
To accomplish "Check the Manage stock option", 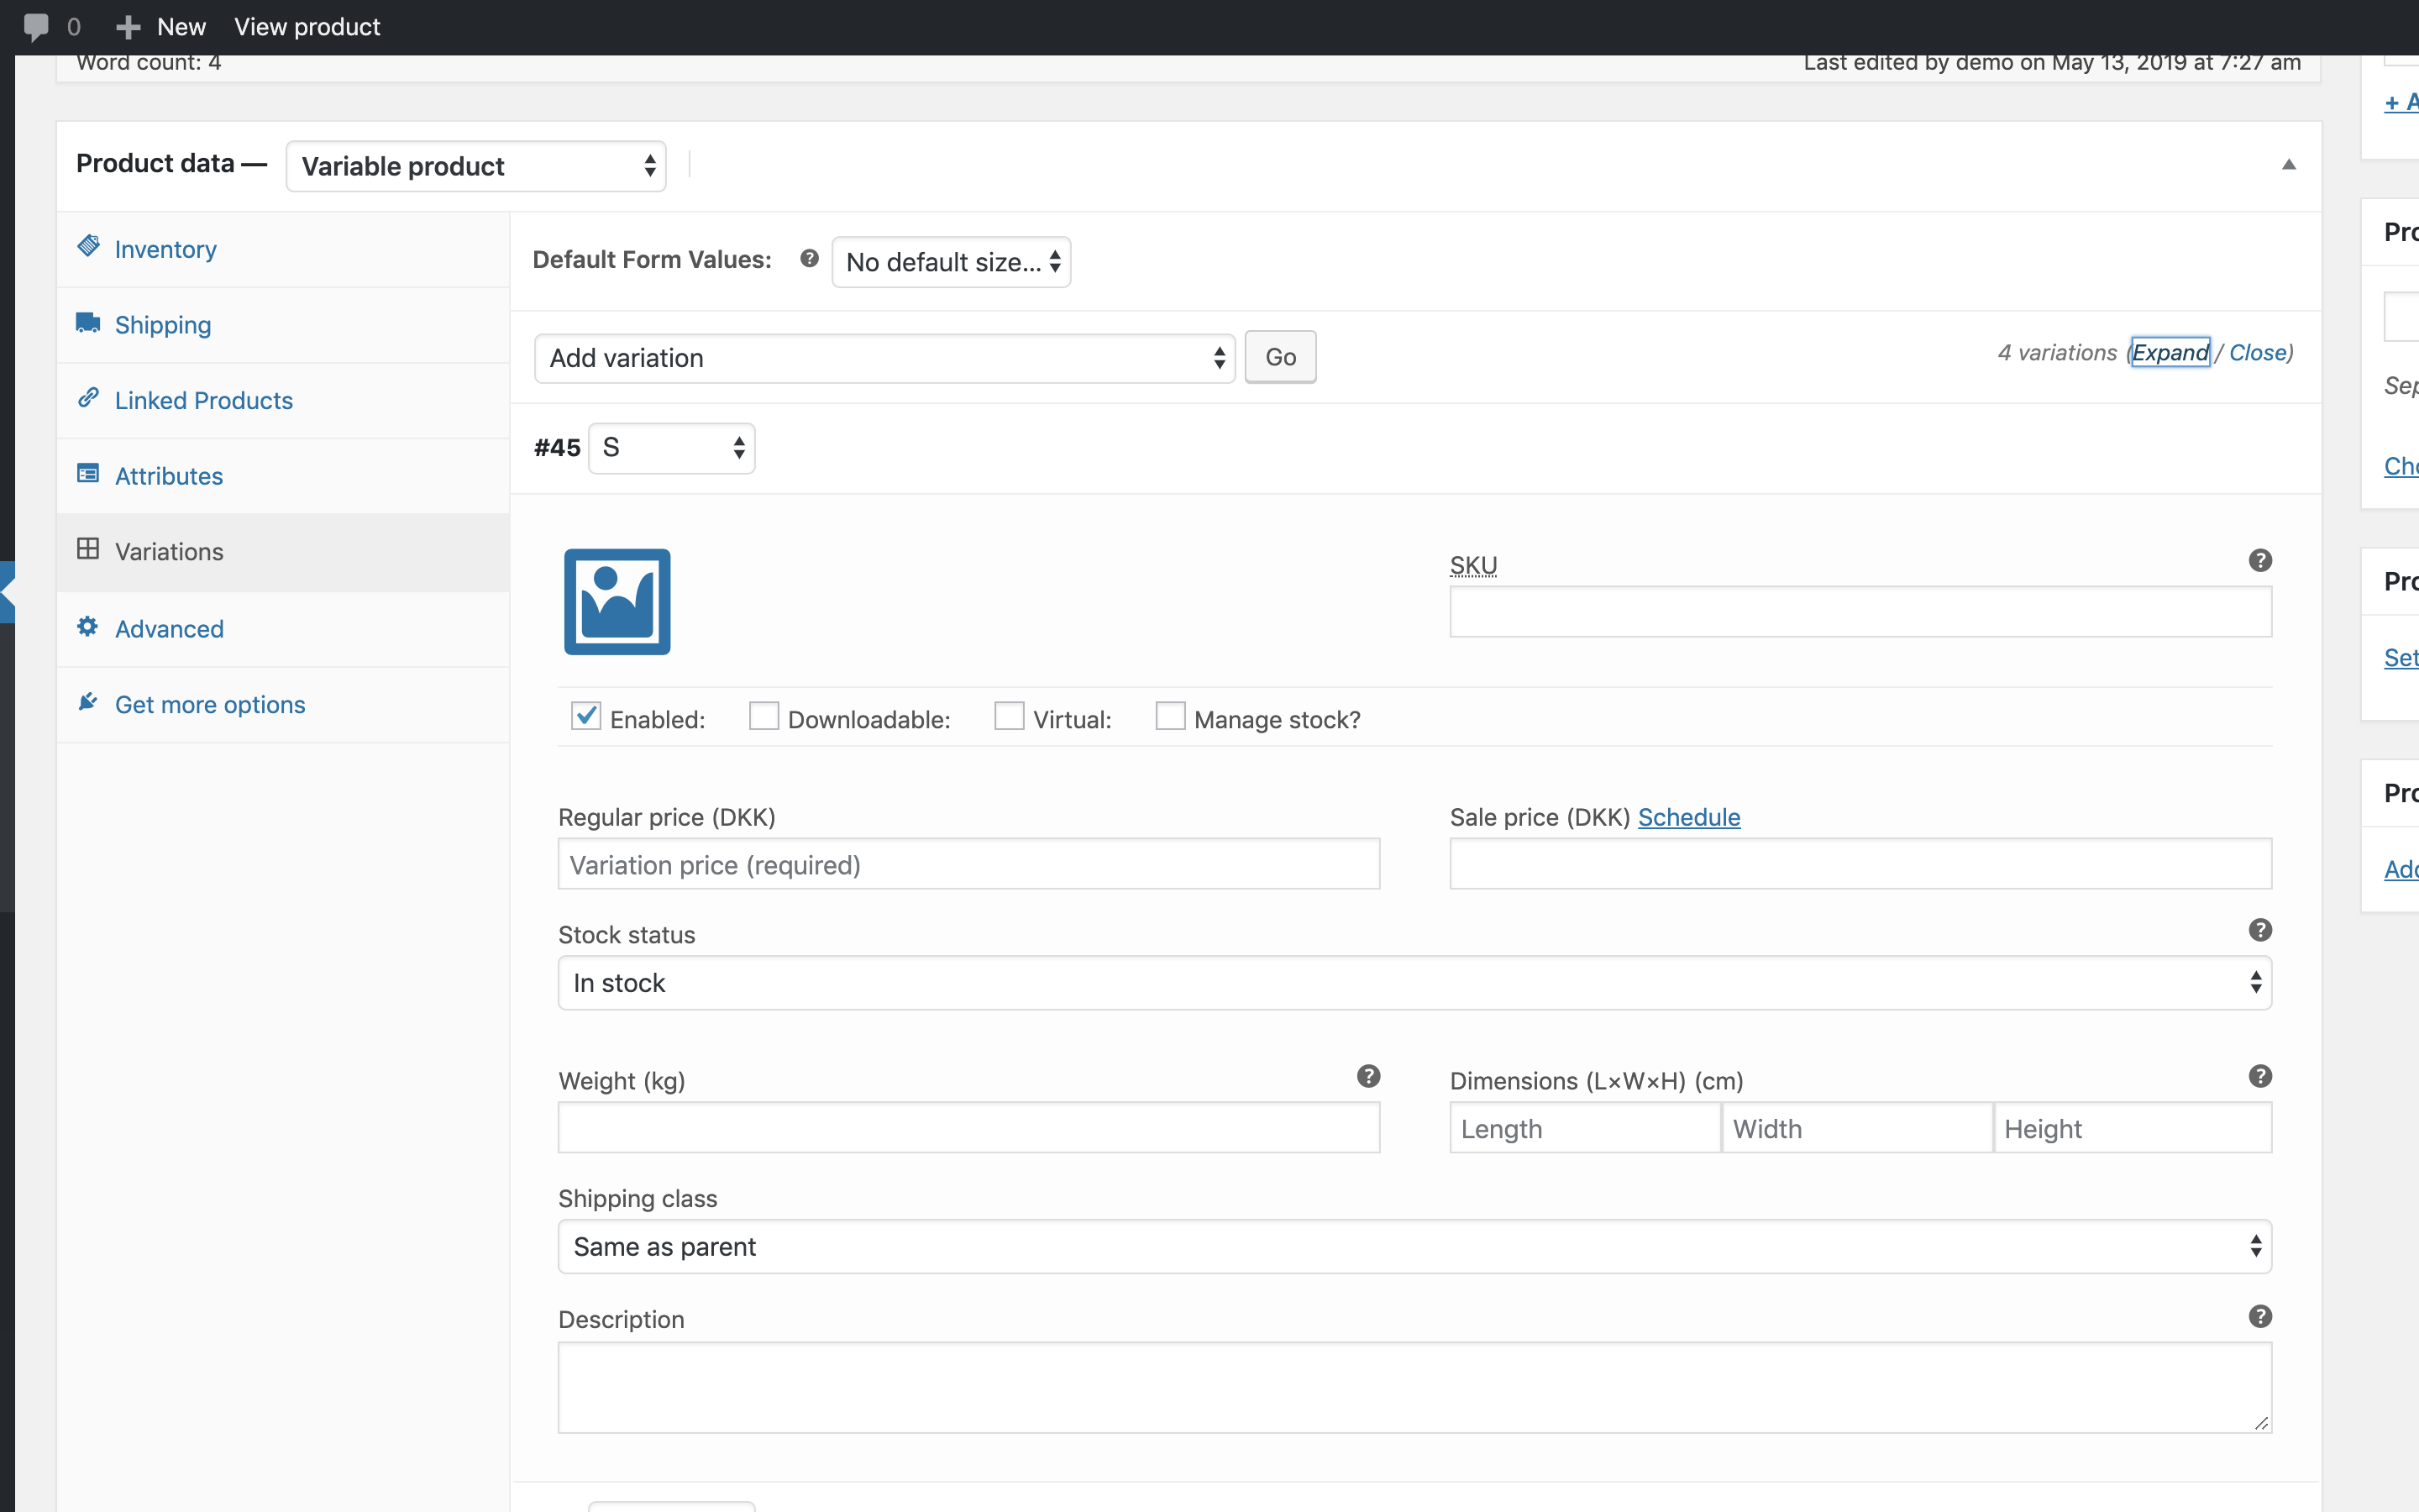I will point(1171,716).
